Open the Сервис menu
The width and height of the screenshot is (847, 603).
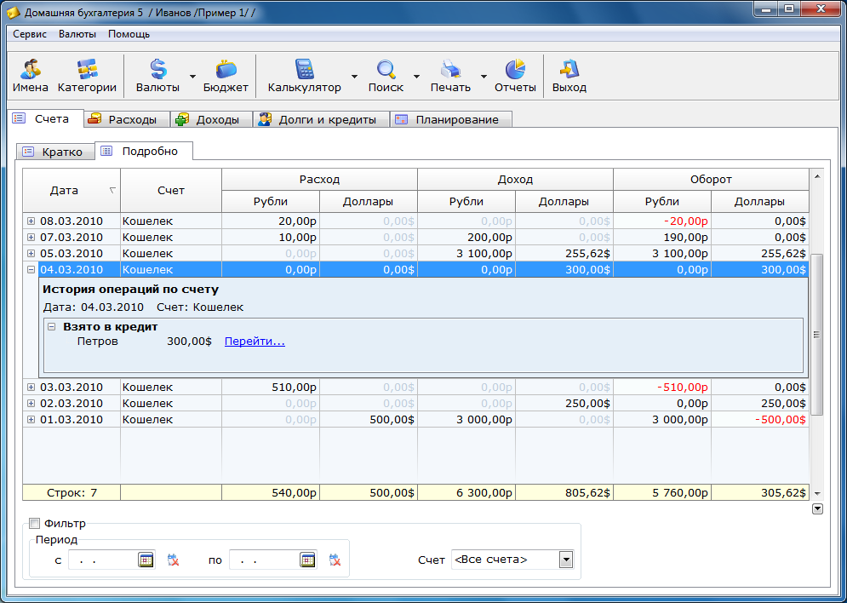(x=30, y=34)
